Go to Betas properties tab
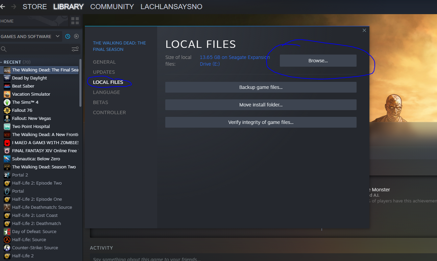437x261 pixels. (x=100, y=102)
